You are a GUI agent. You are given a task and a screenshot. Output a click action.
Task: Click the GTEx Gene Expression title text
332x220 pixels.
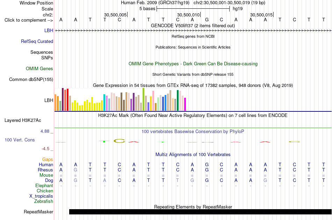click(x=193, y=86)
